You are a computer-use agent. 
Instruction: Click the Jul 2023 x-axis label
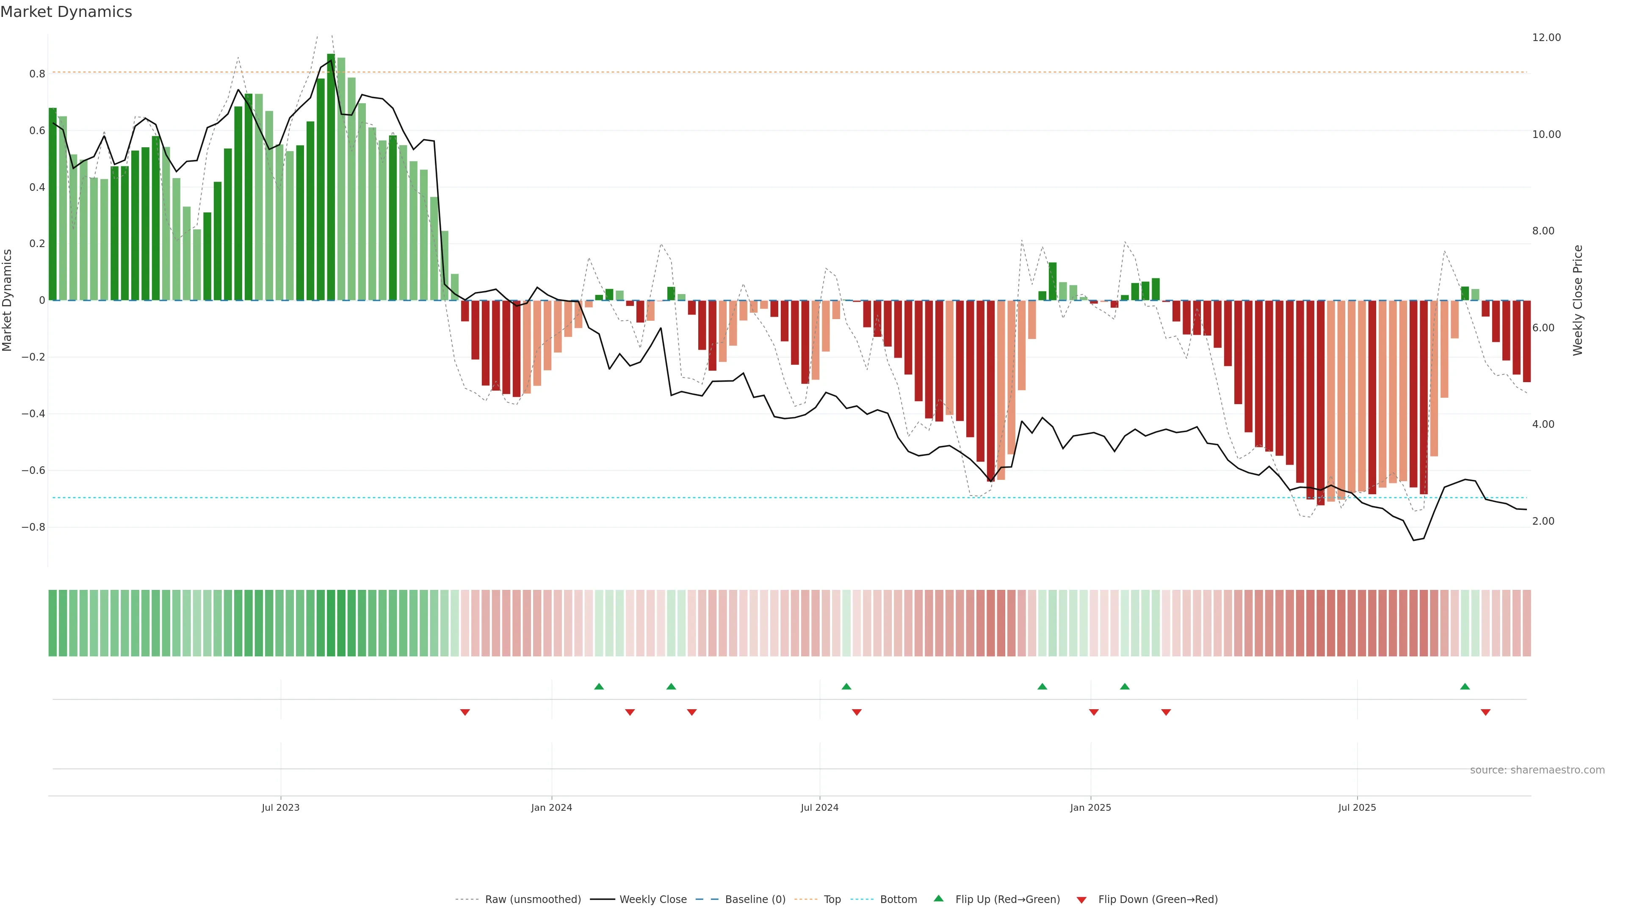[x=281, y=807]
